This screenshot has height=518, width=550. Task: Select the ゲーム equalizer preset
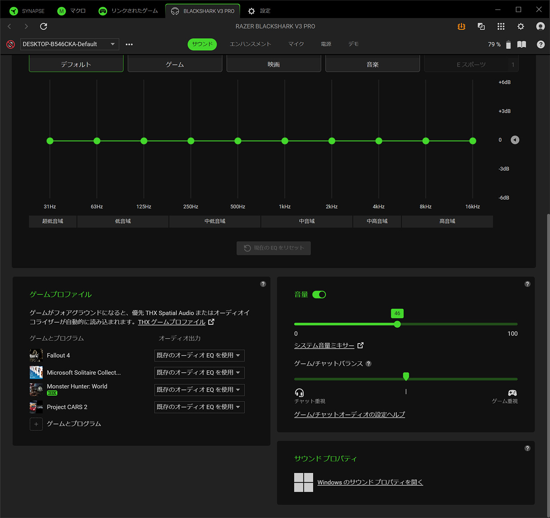point(175,64)
